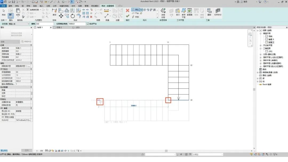
Task: Click the Paste (粘贴) clipboard icon
Action: pyautogui.click(x=18, y=12)
